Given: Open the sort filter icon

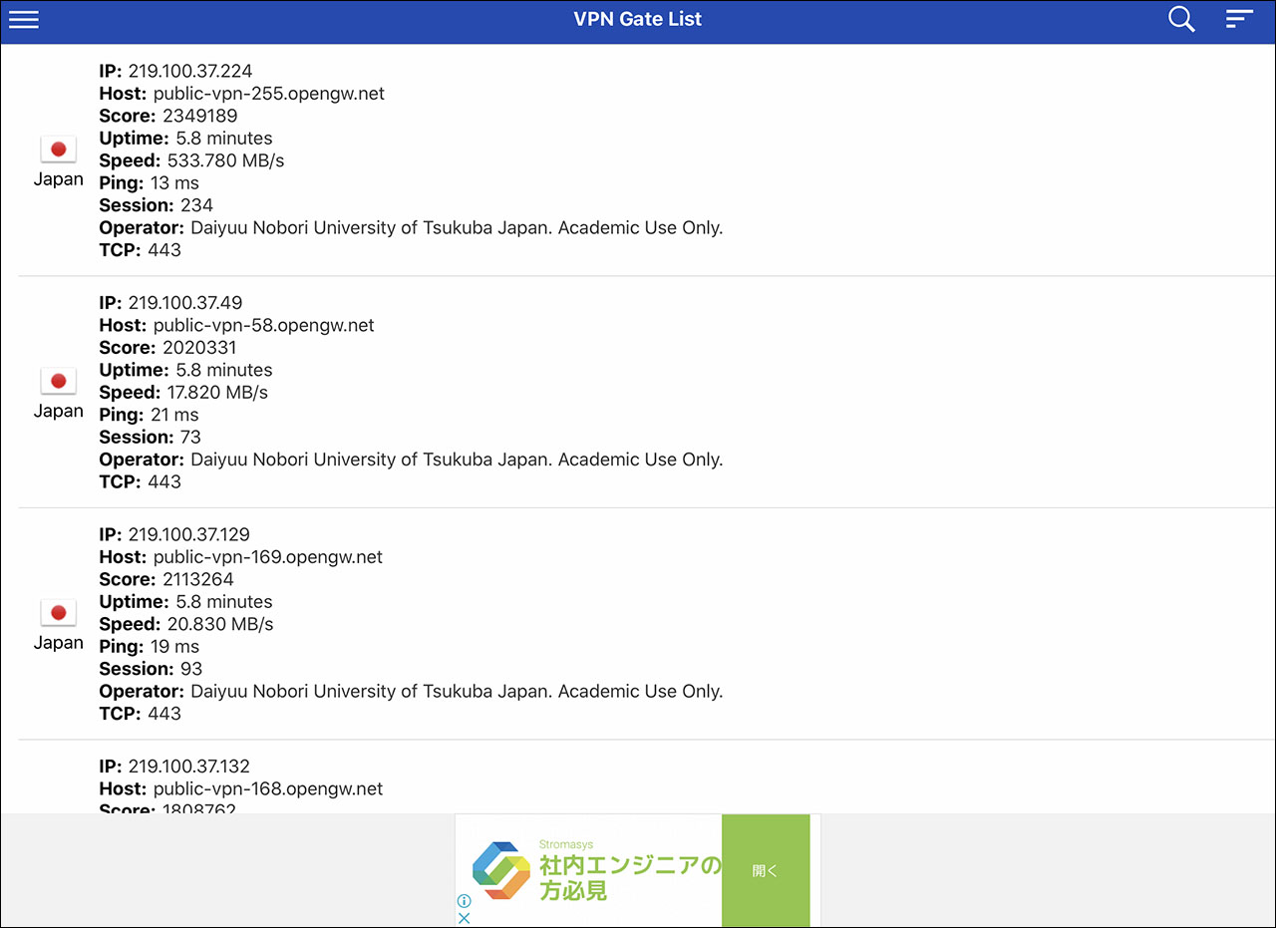Looking at the screenshot, I should coord(1239,19).
